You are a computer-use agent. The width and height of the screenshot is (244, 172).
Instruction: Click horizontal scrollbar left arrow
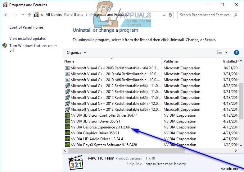point(65,151)
